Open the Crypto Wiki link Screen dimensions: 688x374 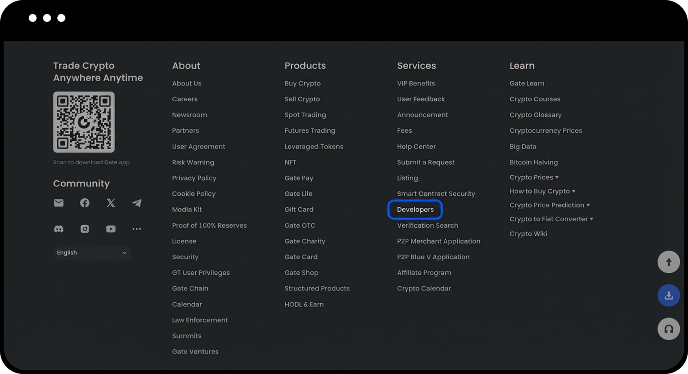click(528, 234)
